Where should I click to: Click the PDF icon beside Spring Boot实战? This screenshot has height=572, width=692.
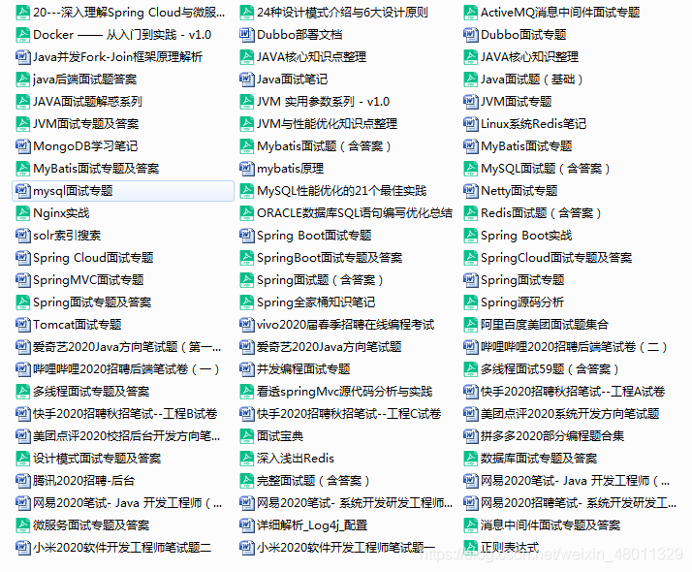click(x=470, y=236)
